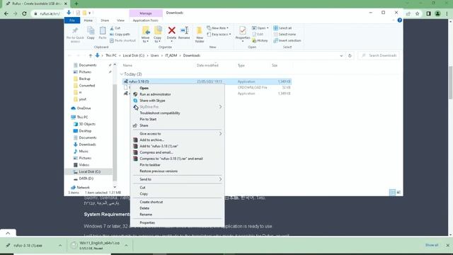Click IT_ADM in the breadcrumb path
The image size is (453, 255).
tap(171, 55)
